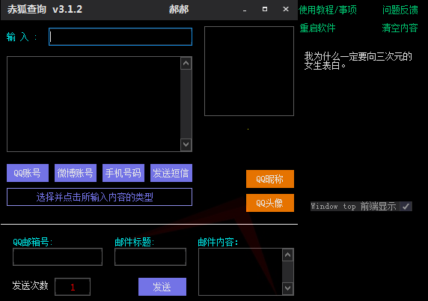Image resolution: width=428 pixels, height=301 pixels.
Task: Click the 我为什么一定要向三次元的女生表白 text
Action: click(358, 61)
